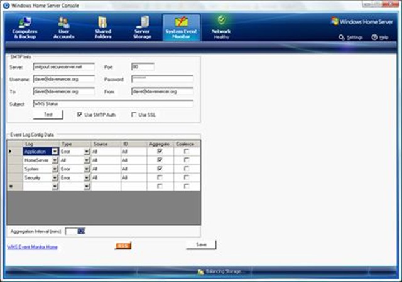Viewport: 402px width, 282px height.
Task: Enable Coalesce for the Application row
Action: (187, 151)
